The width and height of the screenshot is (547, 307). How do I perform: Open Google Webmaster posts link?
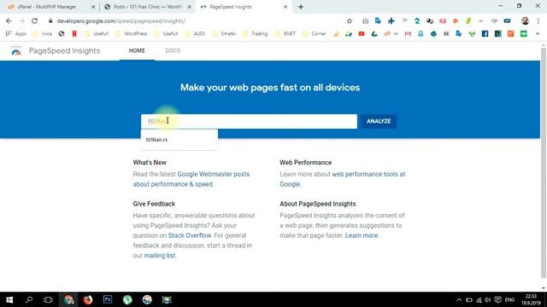(x=214, y=174)
